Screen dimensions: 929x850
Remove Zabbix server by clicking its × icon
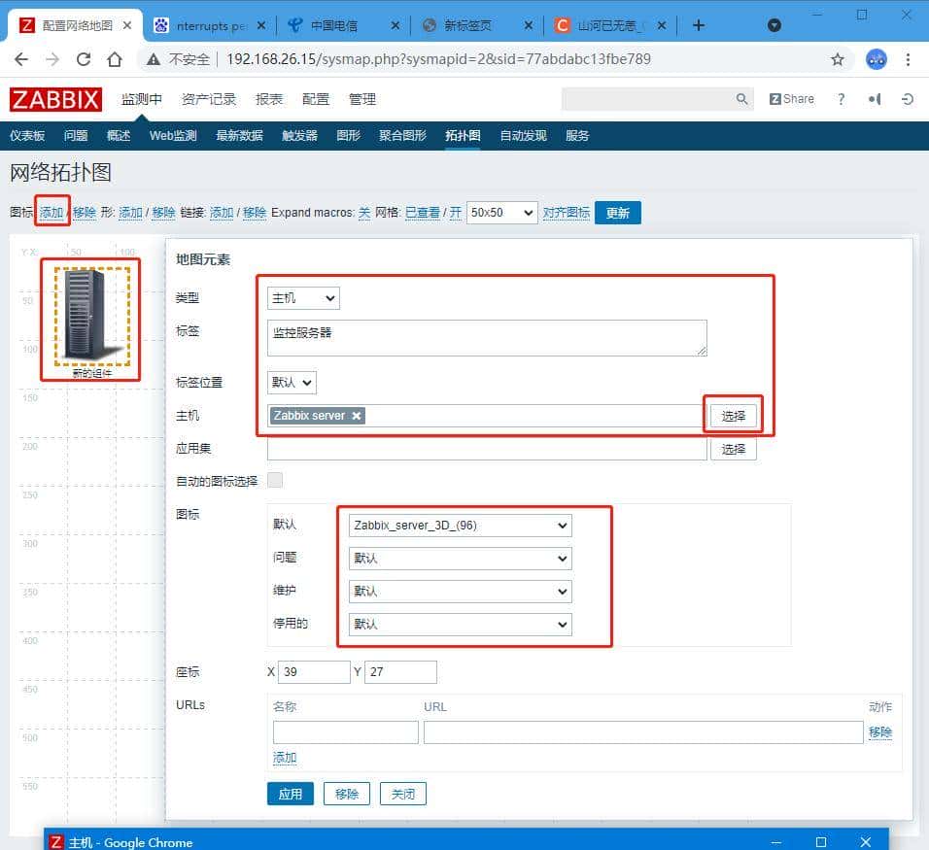coord(356,415)
